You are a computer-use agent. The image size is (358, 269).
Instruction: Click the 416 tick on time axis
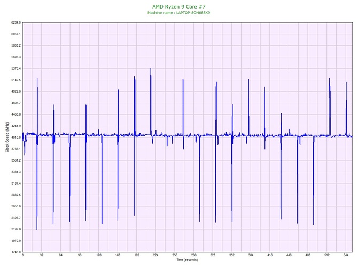270,255
